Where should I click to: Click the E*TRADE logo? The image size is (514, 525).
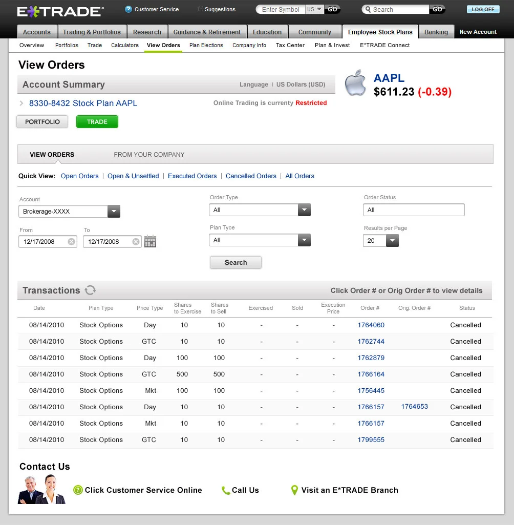click(60, 11)
